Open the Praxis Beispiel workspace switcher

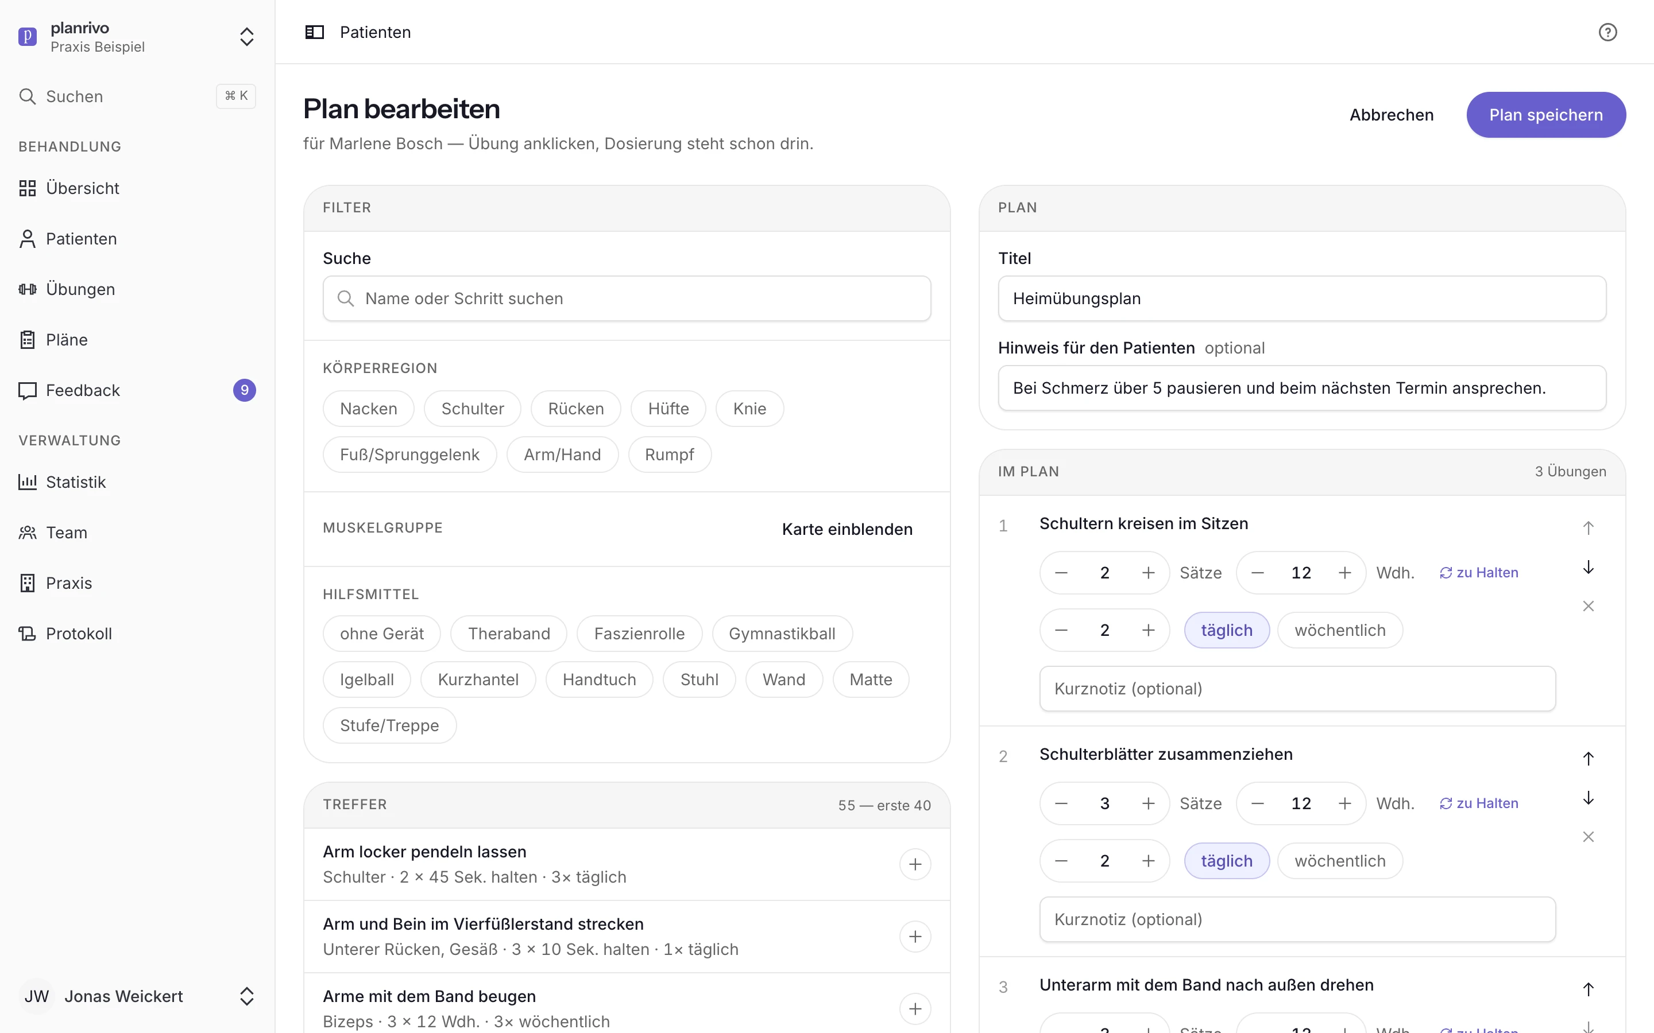click(x=137, y=37)
